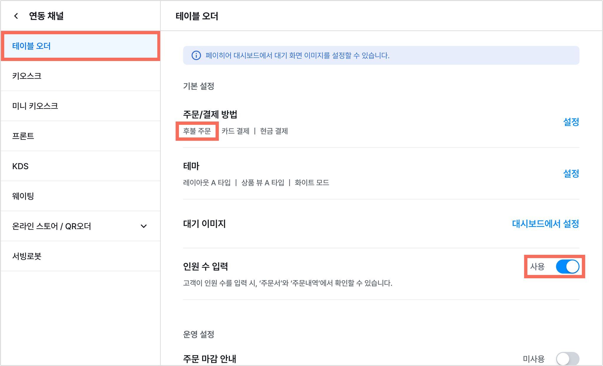The height and width of the screenshot is (366, 603).
Task: Click the 주문/결제 방법 heading
Action: [210, 114]
